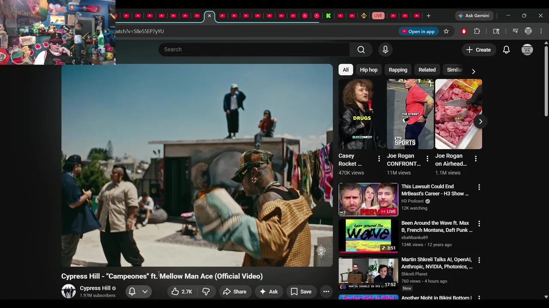The height and width of the screenshot is (308, 549).
Task: Open Joe Rogan SPORTS short thumbnail
Action: [410, 114]
